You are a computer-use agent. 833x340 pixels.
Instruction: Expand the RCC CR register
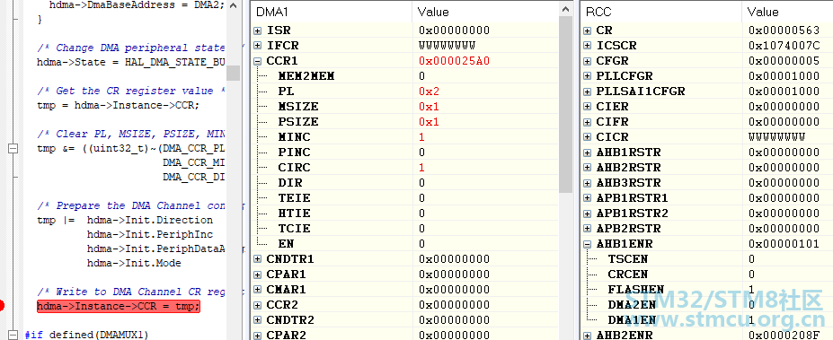587,31
